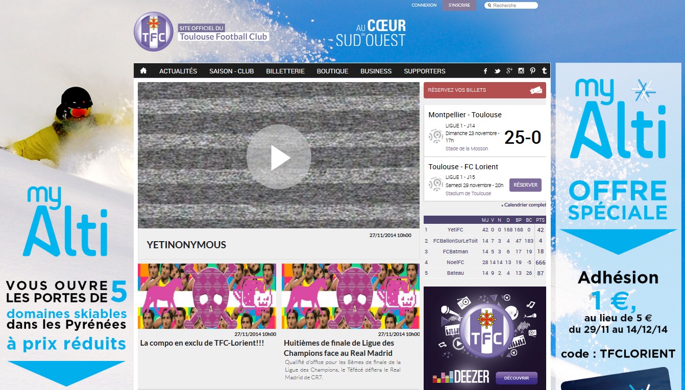Image resolution: width=685 pixels, height=390 pixels.
Task: Click the code TFCLORIENT text in ad
Action: [618, 354]
